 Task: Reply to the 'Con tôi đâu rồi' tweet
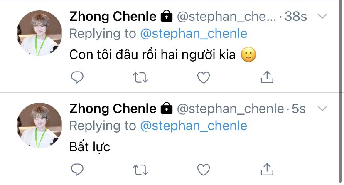tap(77, 77)
